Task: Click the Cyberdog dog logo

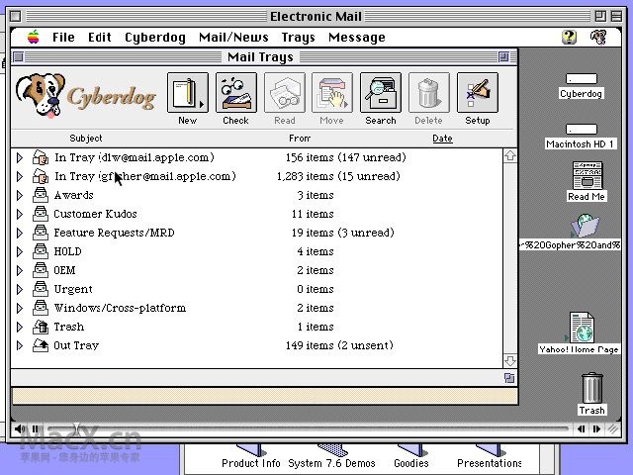Action: (x=41, y=95)
